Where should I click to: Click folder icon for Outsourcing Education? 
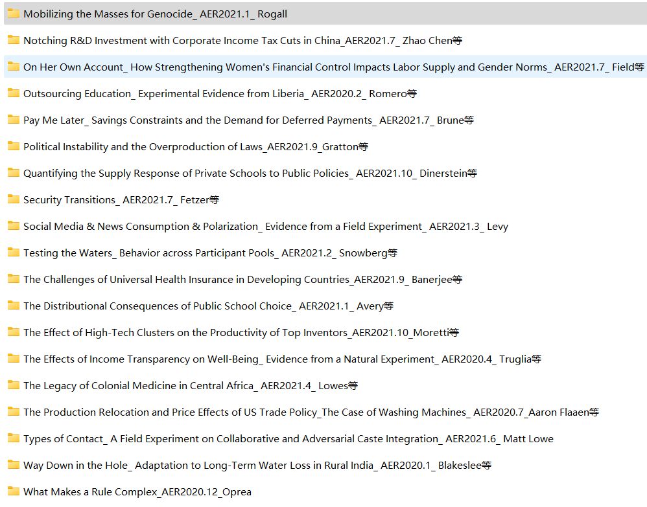pos(13,93)
